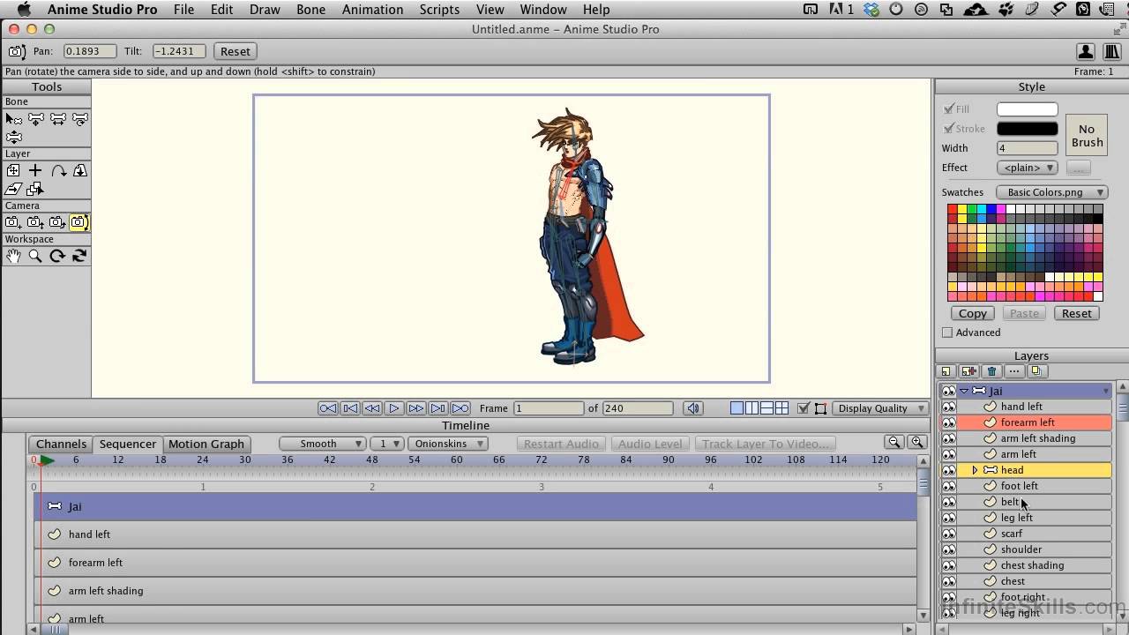Toggle the Fill checkbox

(x=949, y=109)
